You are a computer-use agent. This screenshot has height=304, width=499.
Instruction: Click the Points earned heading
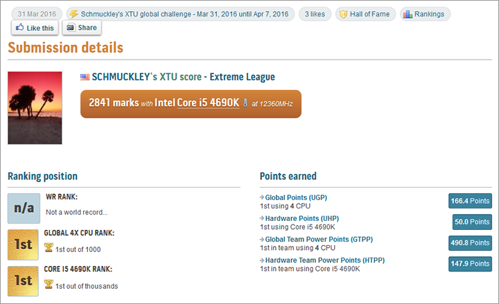[288, 176]
